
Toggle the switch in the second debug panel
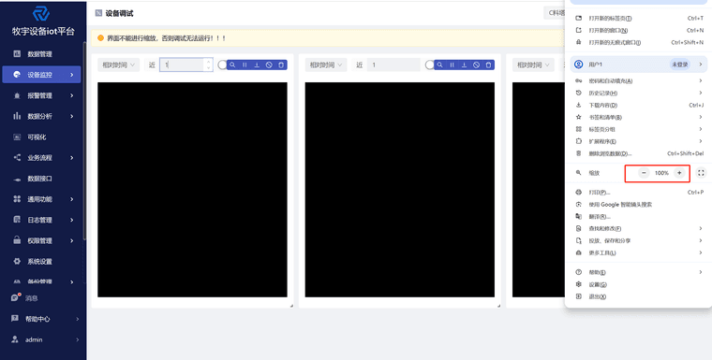tap(430, 65)
